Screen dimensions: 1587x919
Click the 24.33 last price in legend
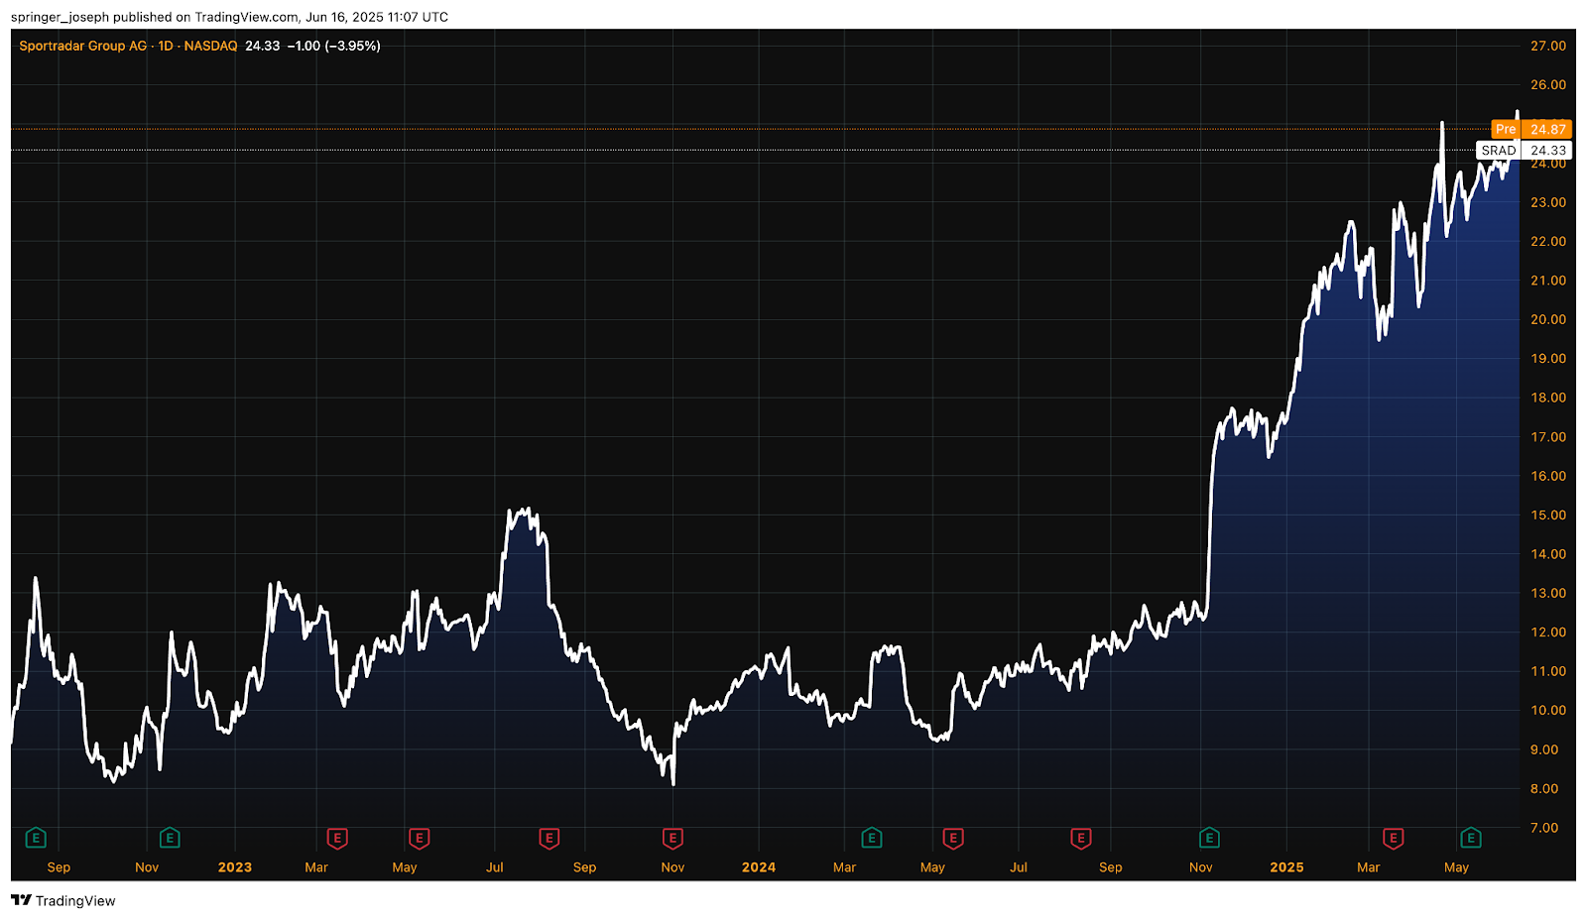(x=263, y=46)
